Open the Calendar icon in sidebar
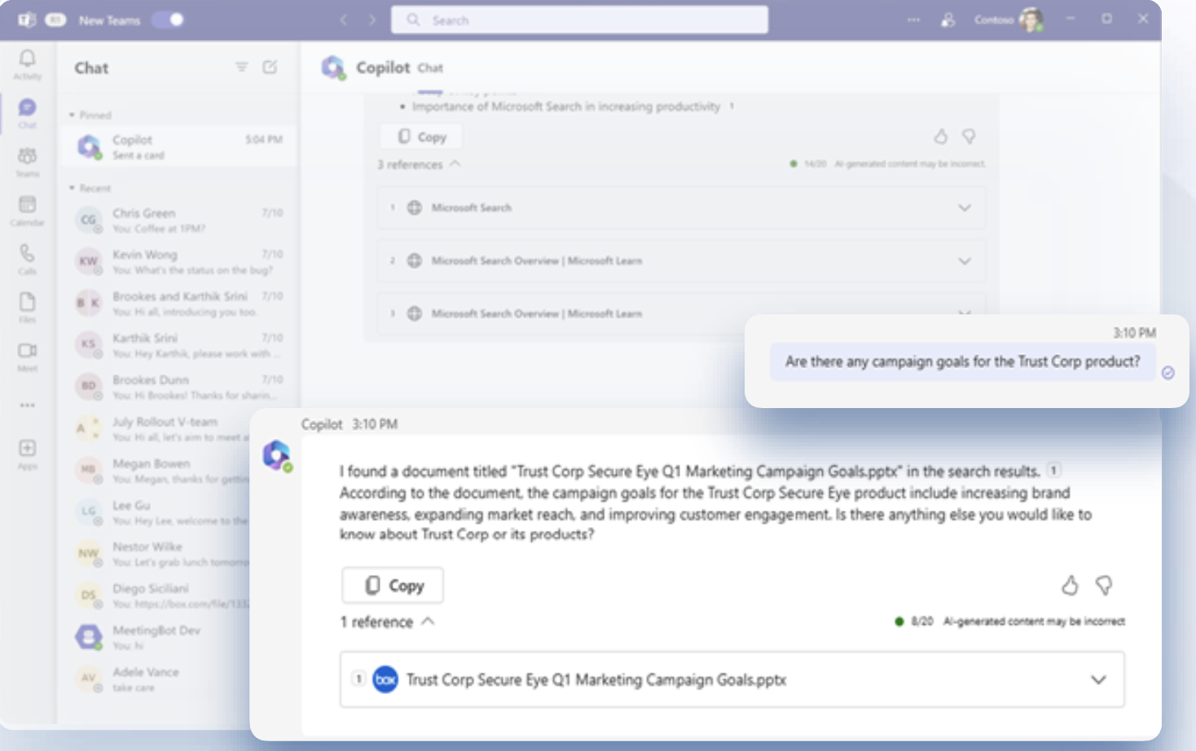Image resolution: width=1196 pixels, height=751 pixels. [x=27, y=205]
